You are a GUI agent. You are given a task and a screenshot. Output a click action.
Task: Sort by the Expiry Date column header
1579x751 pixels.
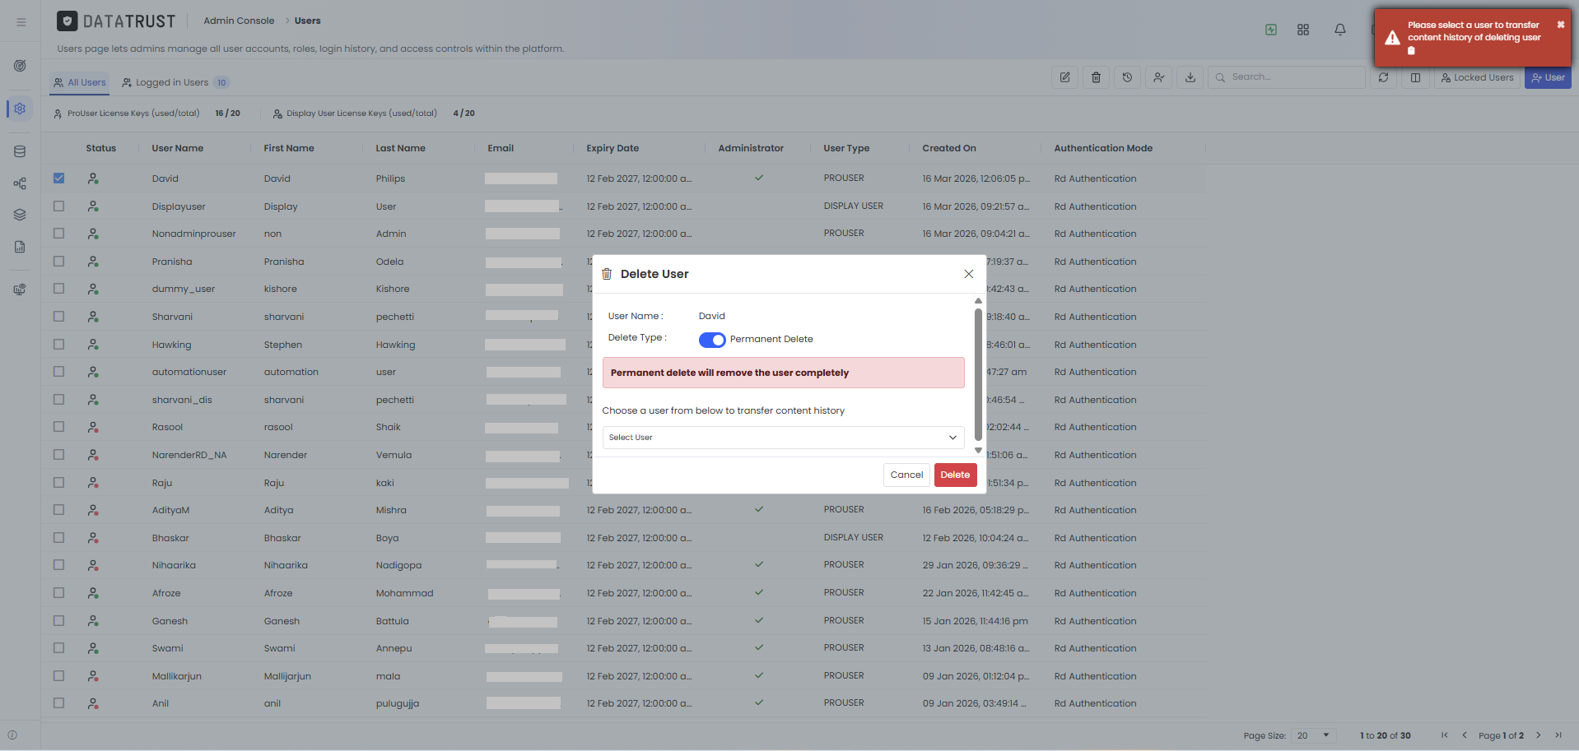[x=613, y=148]
